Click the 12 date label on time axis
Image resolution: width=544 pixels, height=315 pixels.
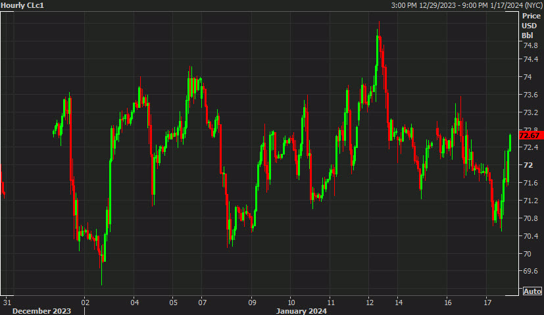click(370, 303)
